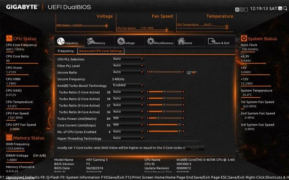Screen dimensions: 289x180
Task: Click the CPU Status waveform icon
Action: click(9, 38)
